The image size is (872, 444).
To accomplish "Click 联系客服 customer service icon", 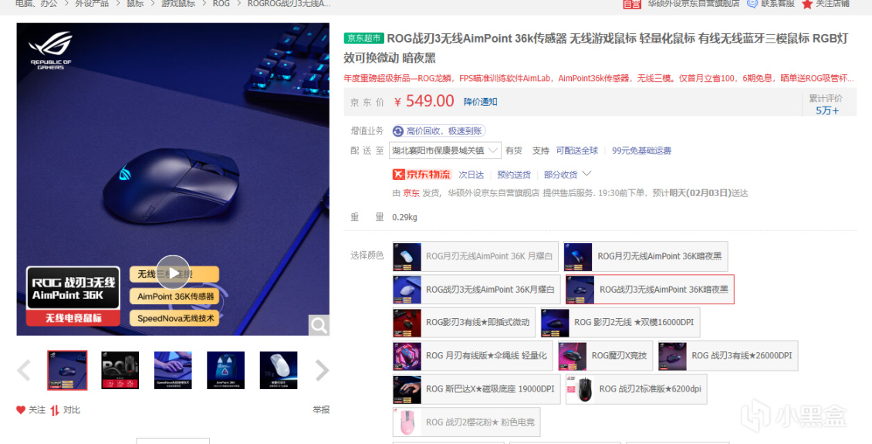I will tap(752, 3).
